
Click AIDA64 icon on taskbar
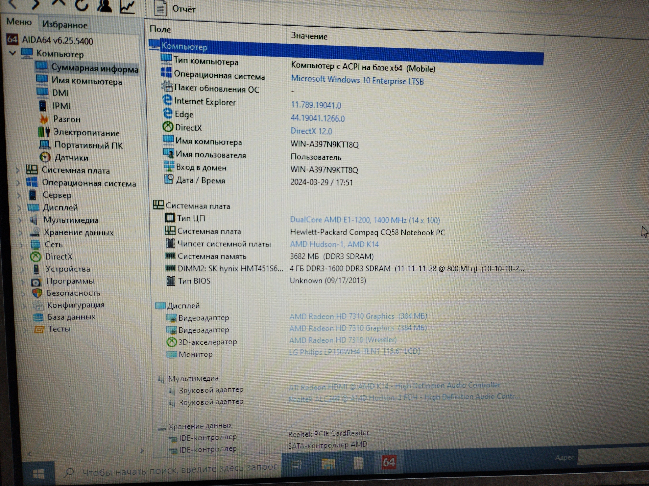click(x=388, y=462)
